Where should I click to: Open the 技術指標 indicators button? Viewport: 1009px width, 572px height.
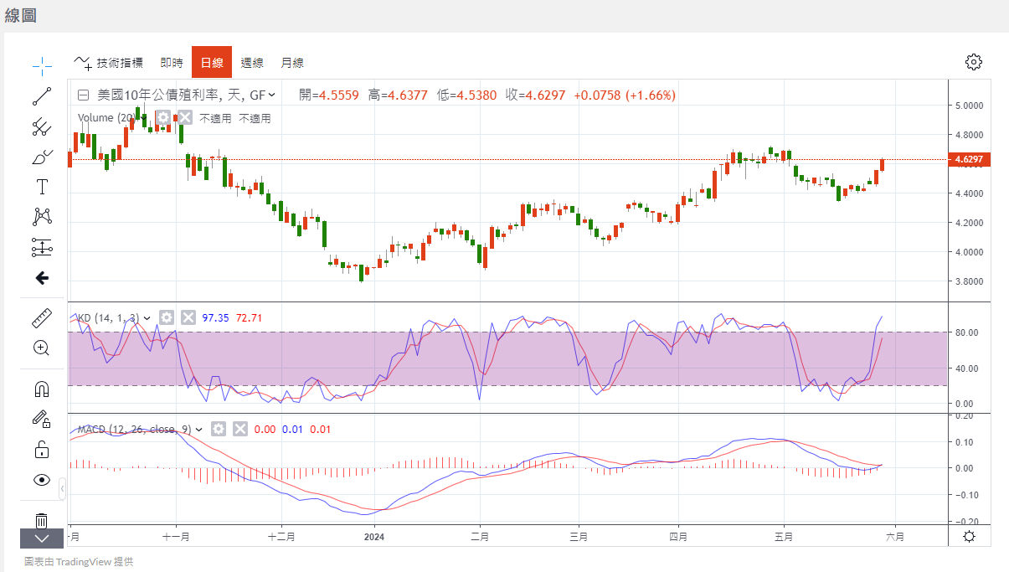[x=109, y=63]
